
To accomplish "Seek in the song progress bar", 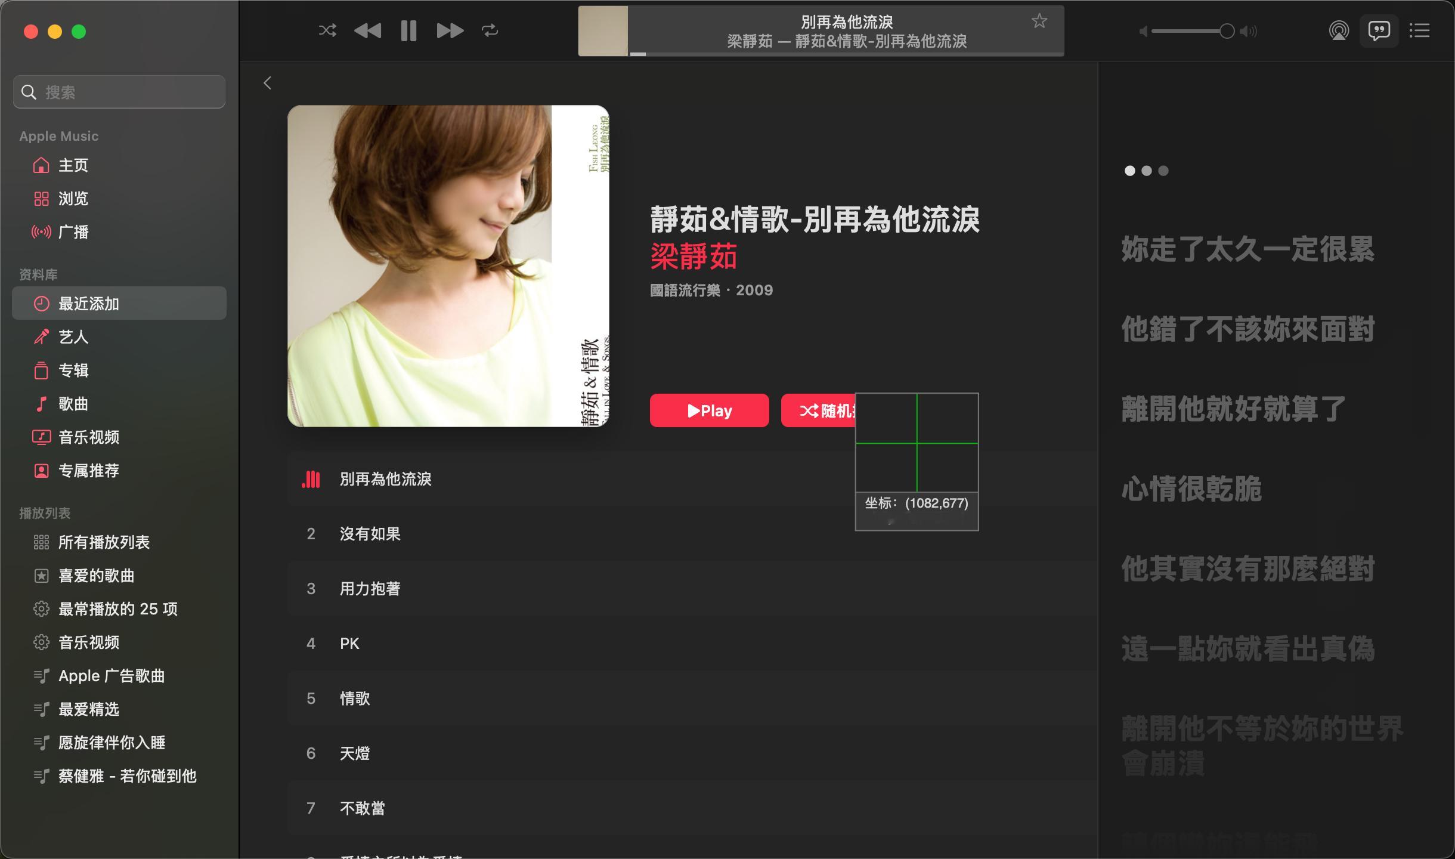I will 846,54.
